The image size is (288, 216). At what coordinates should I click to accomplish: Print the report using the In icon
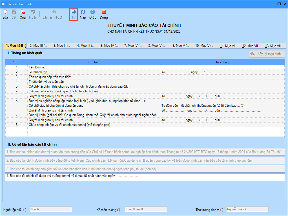(x=73, y=12)
